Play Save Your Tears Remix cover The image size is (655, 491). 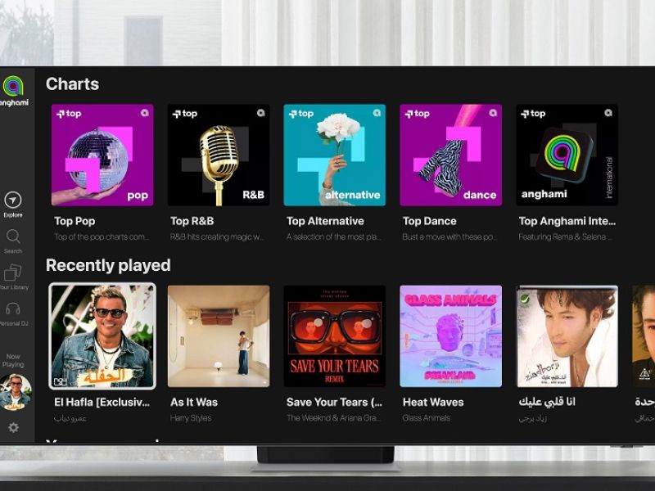pos(335,336)
